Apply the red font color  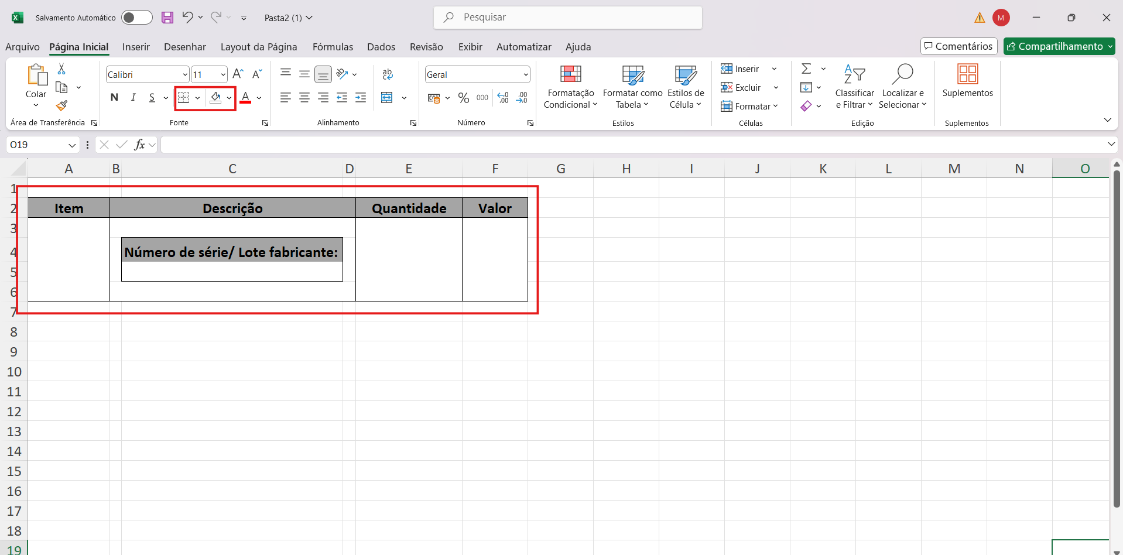click(245, 98)
